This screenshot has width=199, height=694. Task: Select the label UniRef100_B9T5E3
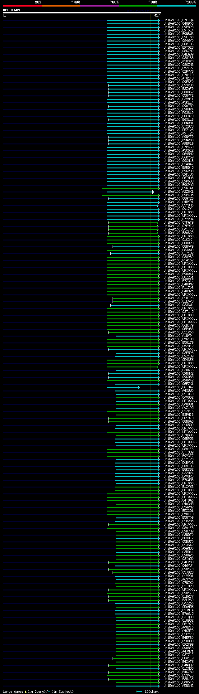point(178,47)
